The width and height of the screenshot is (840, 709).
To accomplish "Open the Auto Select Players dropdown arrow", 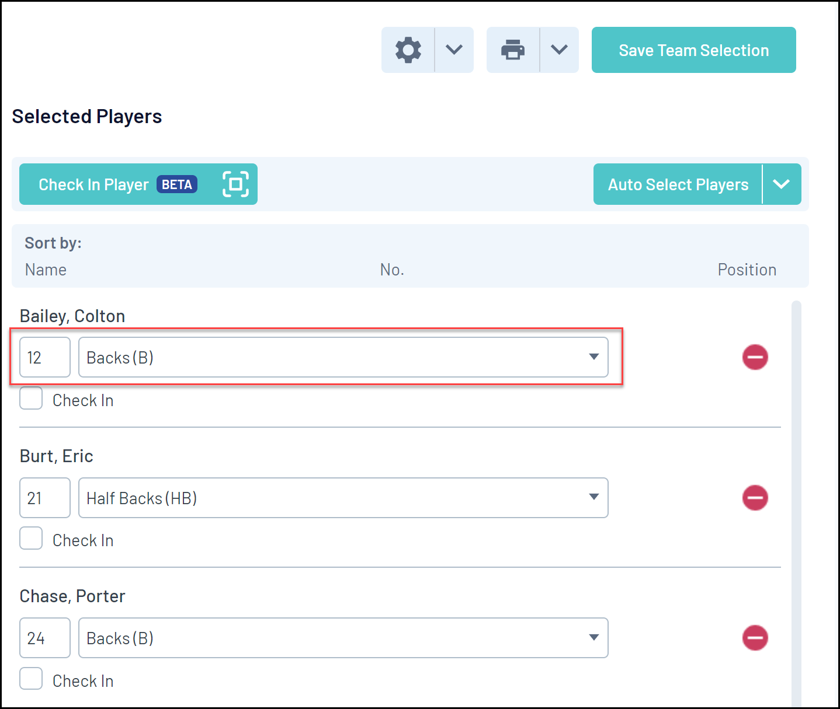I will click(x=782, y=184).
